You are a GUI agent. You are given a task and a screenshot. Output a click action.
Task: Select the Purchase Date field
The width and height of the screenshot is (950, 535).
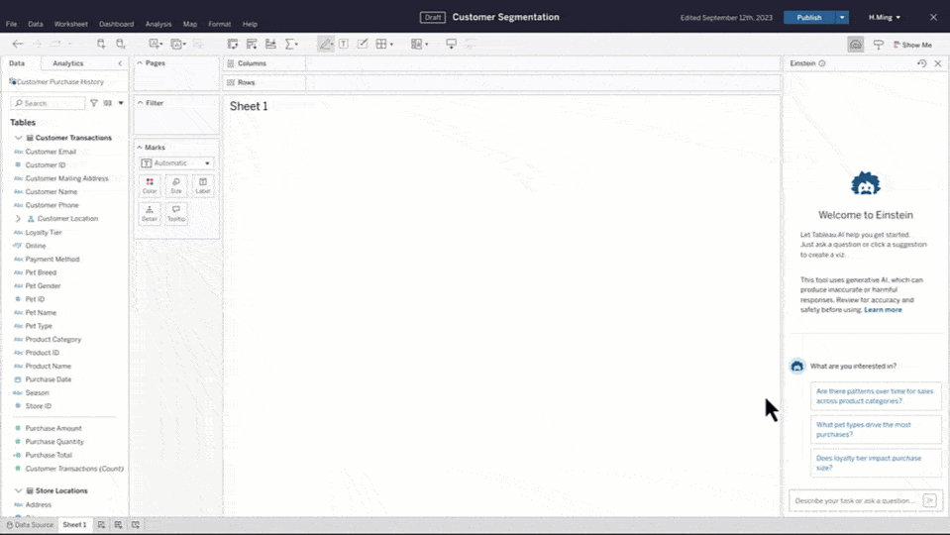49,379
